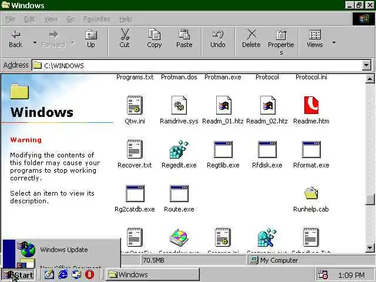
Task: Open the Back history dropdown arrow
Action: 35,43
